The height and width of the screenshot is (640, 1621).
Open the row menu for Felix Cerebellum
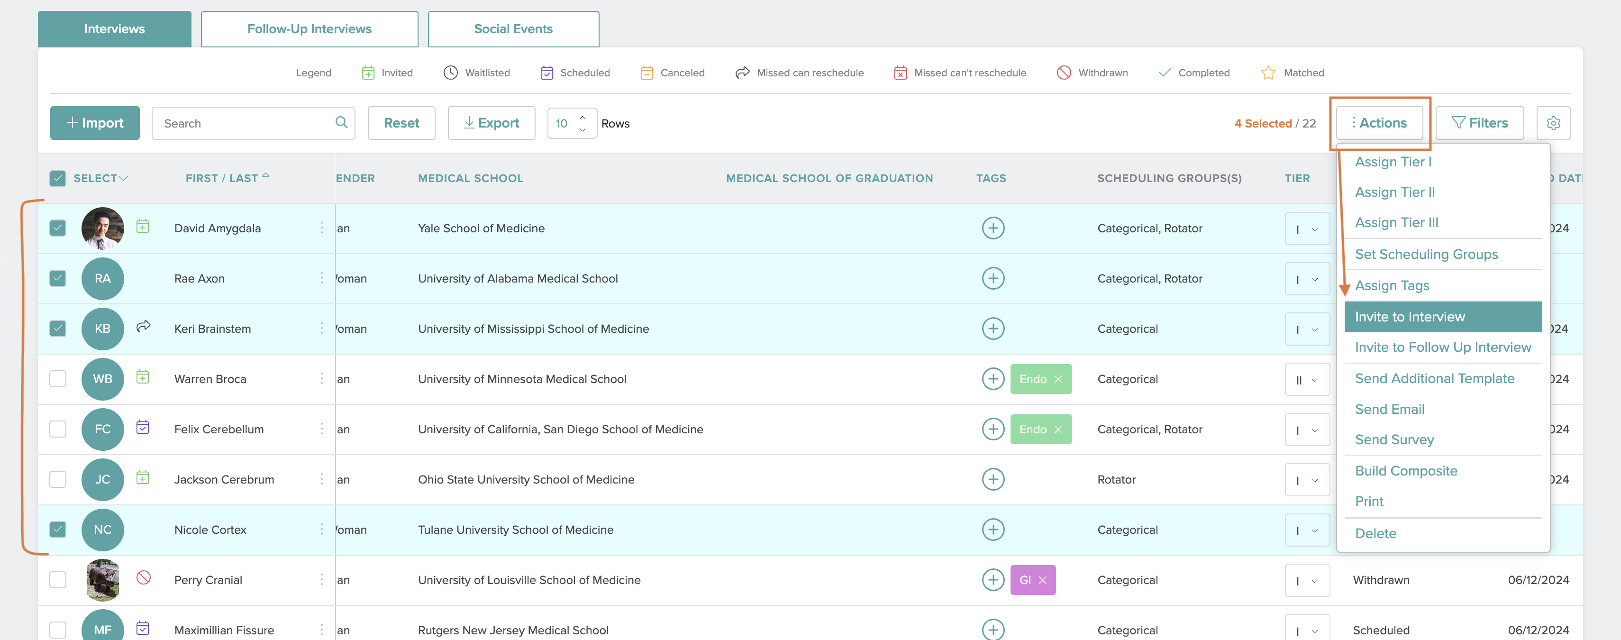(x=321, y=429)
